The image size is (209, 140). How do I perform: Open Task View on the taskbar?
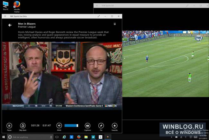click(57, 137)
